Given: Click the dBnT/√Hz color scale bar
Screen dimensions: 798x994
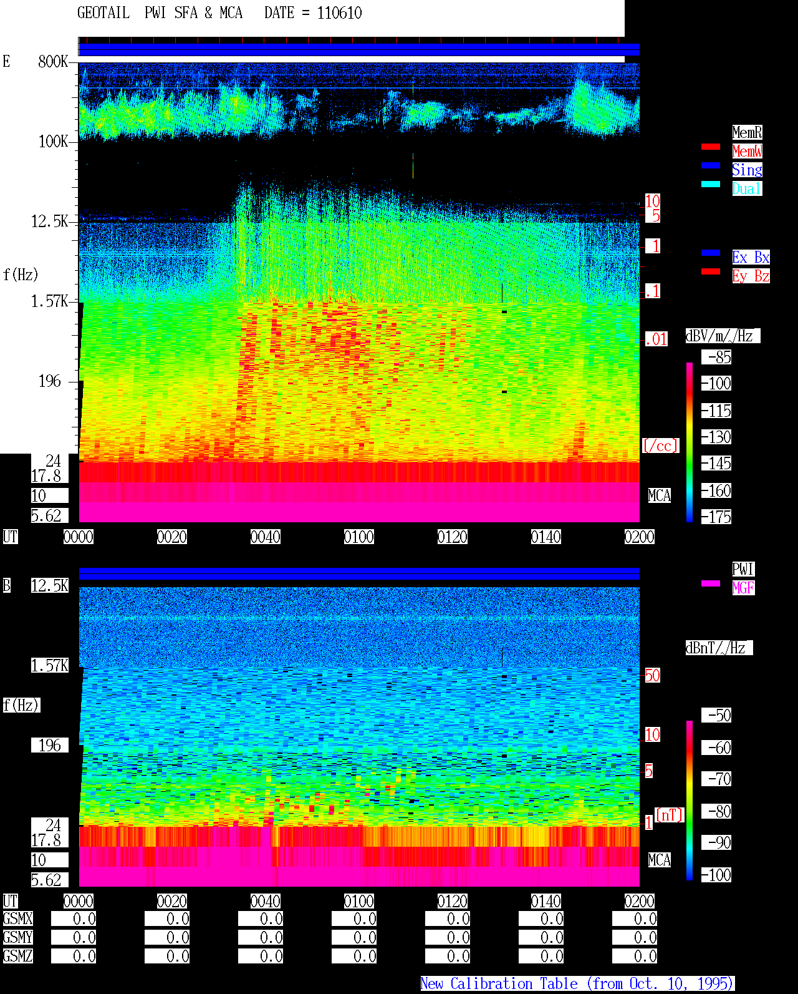Looking at the screenshot, I should [x=690, y=801].
